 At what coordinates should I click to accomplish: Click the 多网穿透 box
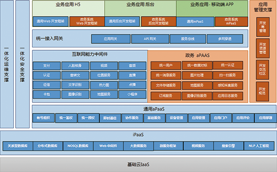click(x=225, y=39)
